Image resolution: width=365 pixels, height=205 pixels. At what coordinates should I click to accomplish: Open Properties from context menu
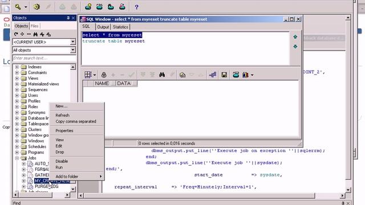[77, 130]
